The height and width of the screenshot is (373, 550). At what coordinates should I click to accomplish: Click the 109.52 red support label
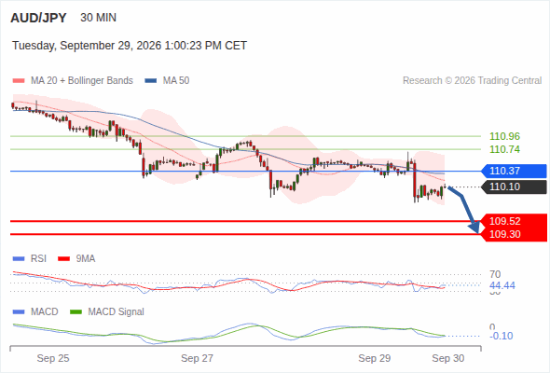514,221
